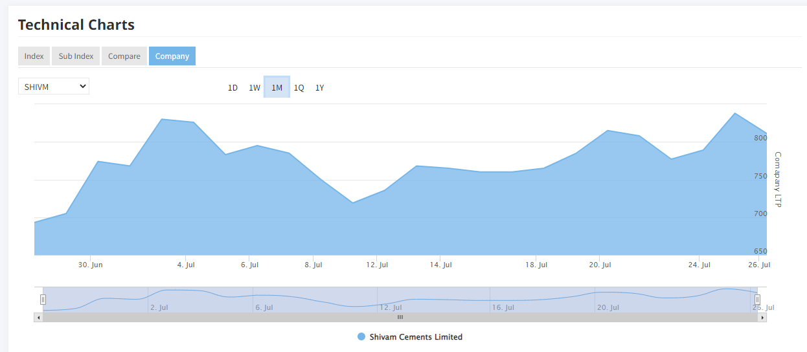Screen dimensions: 807x352
Task: Click the scrollbar right arrow
Action: (x=762, y=318)
